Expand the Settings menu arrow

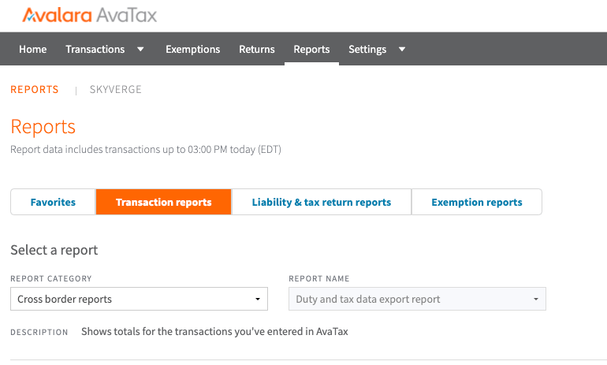(402, 49)
